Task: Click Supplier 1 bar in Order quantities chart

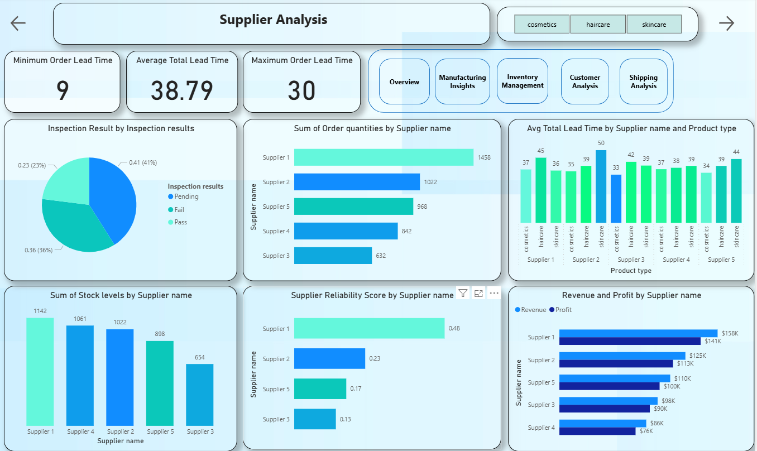Action: (384, 157)
